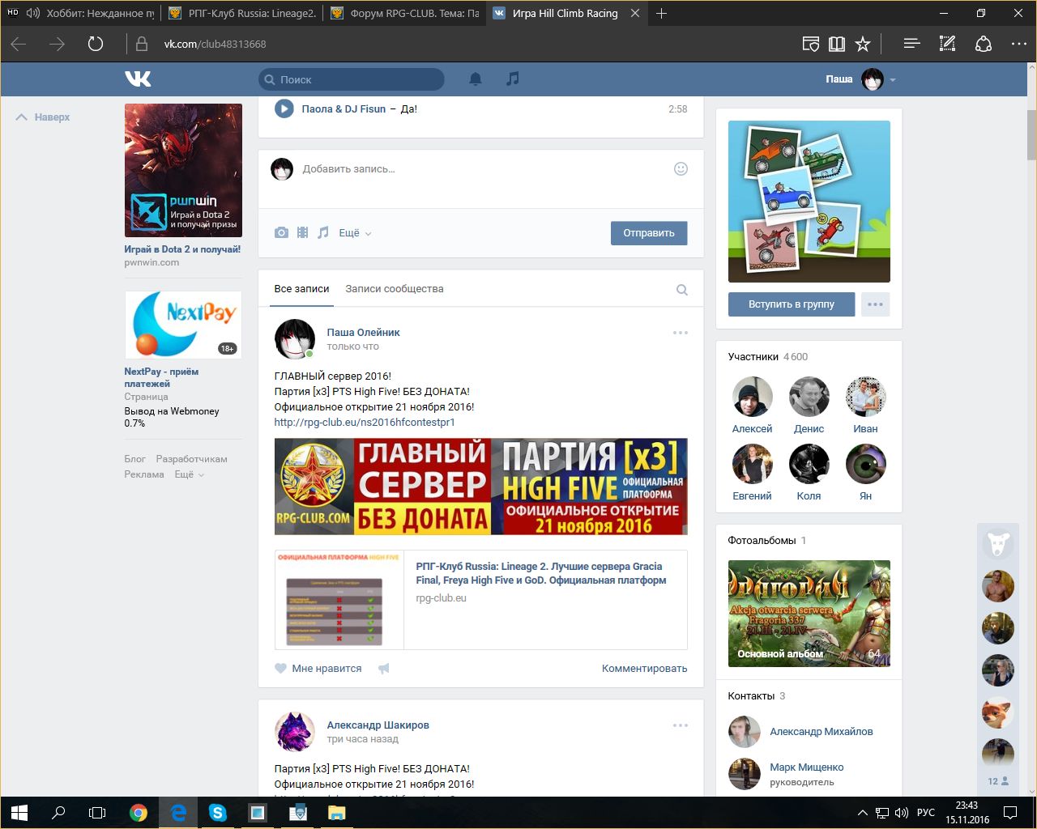The image size is (1037, 829).
Task: Open options for Александр Шакиров post
Action: click(x=680, y=725)
